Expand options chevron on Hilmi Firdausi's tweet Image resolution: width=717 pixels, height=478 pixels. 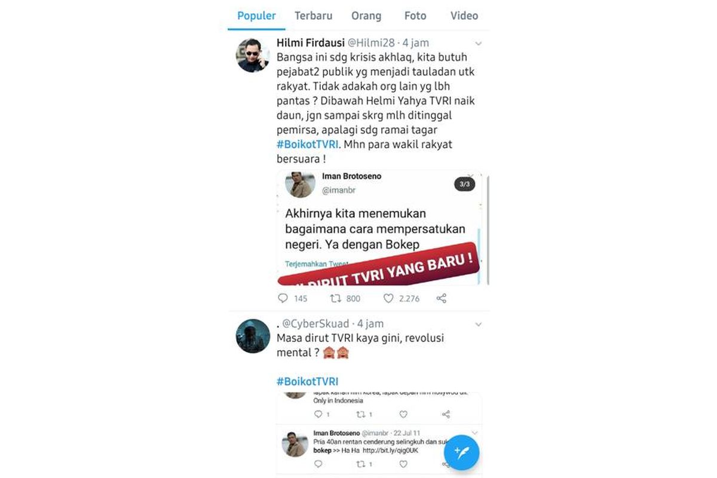[x=478, y=44]
